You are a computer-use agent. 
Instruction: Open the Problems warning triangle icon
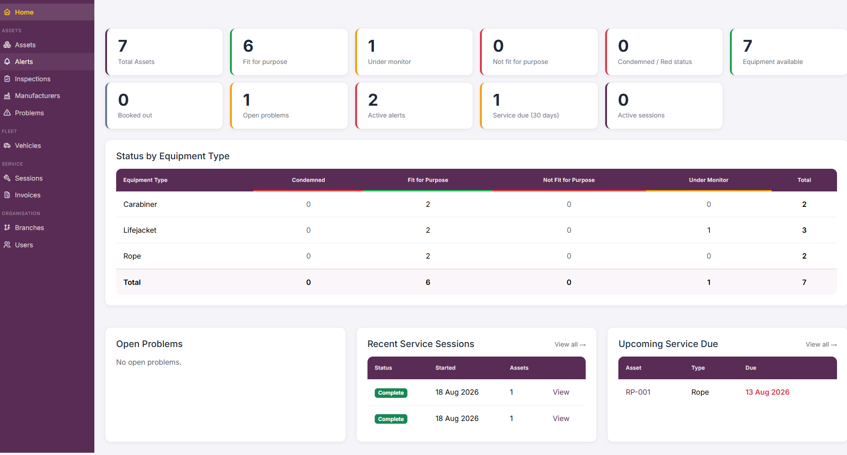[7, 113]
